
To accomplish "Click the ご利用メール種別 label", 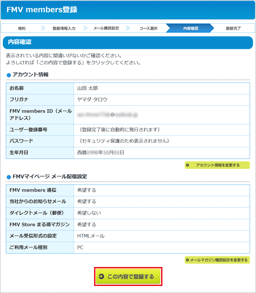I will pos(28,247).
